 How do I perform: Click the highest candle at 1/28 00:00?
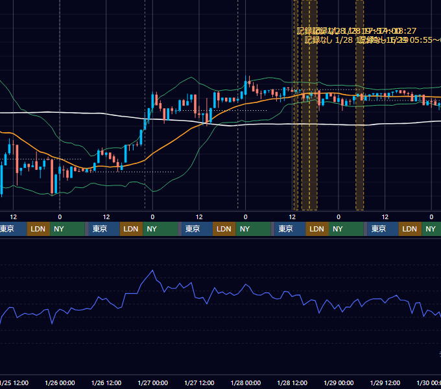(246, 87)
